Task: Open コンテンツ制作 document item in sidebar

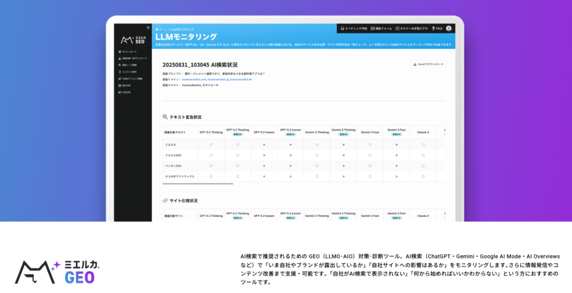Action: pyautogui.click(x=128, y=72)
